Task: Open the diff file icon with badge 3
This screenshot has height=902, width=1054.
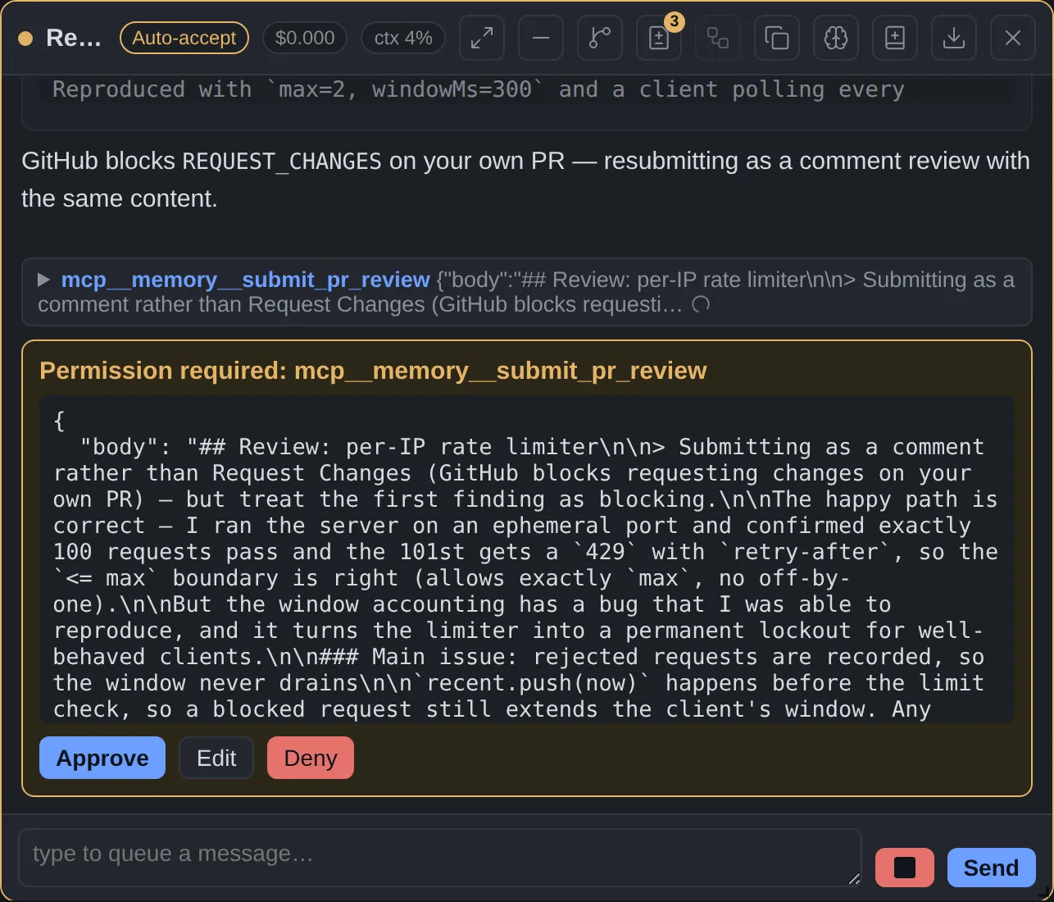Action: [659, 38]
